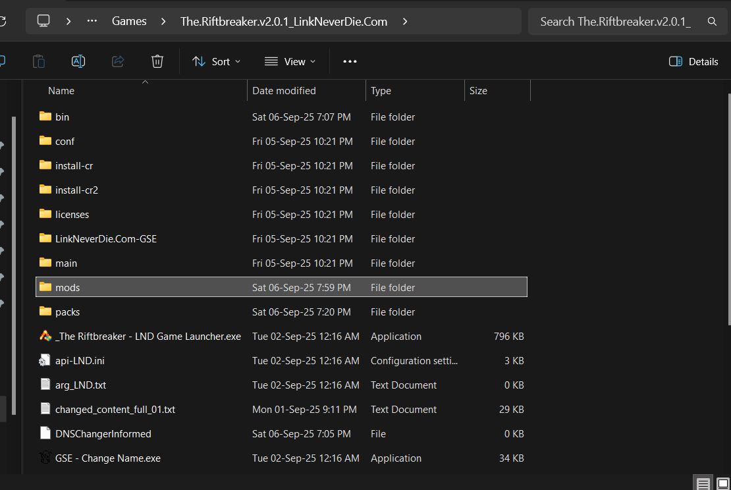Click the Rename icon in toolbar
This screenshot has width=731, height=490.
coord(78,61)
